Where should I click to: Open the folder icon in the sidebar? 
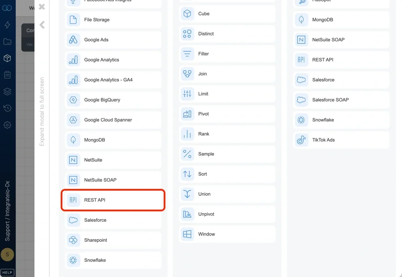point(7,42)
